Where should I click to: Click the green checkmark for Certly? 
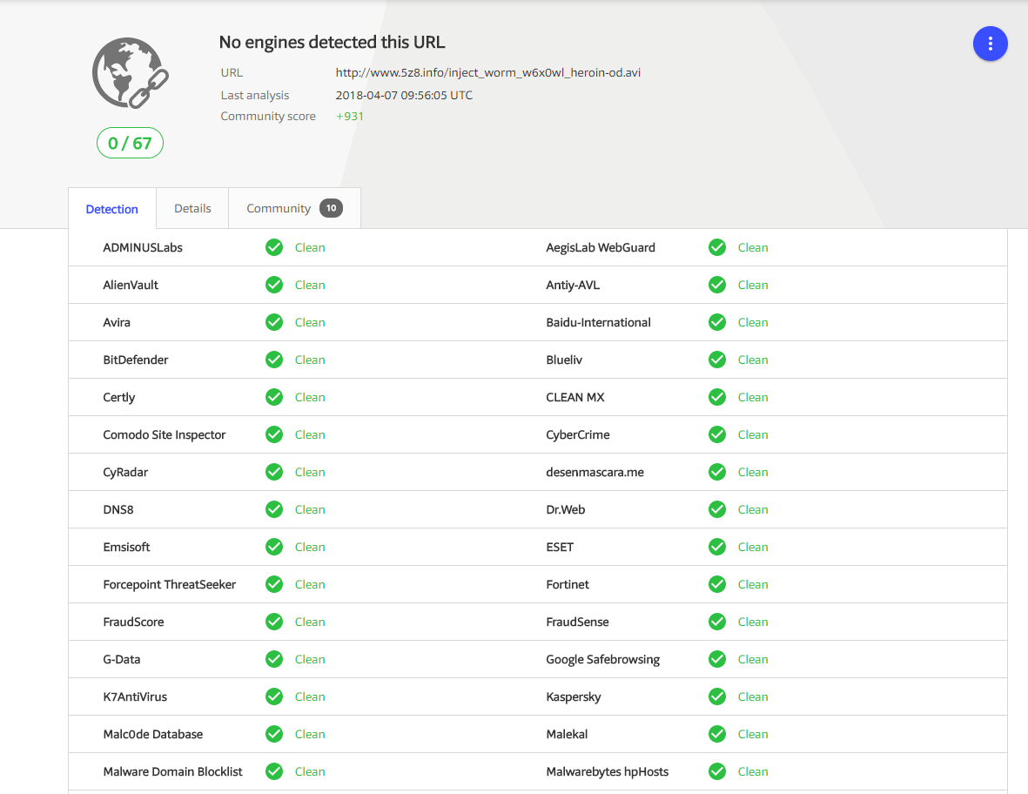pyautogui.click(x=274, y=397)
